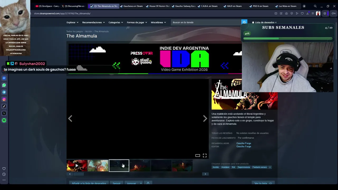This screenshot has width=338, height=190.
Task: Click the camera snapshot icon in address bar
Action: pyautogui.click(x=287, y=13)
